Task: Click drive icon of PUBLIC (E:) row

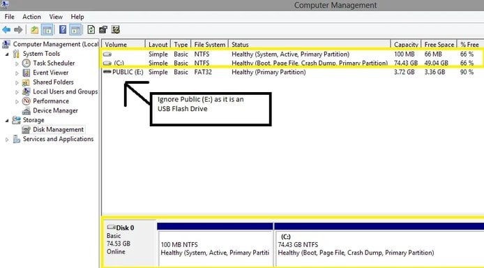Action: tap(107, 72)
